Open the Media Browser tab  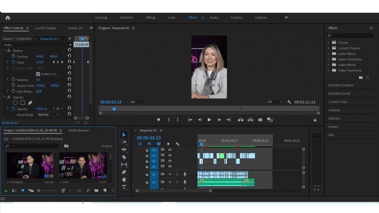[79, 130]
